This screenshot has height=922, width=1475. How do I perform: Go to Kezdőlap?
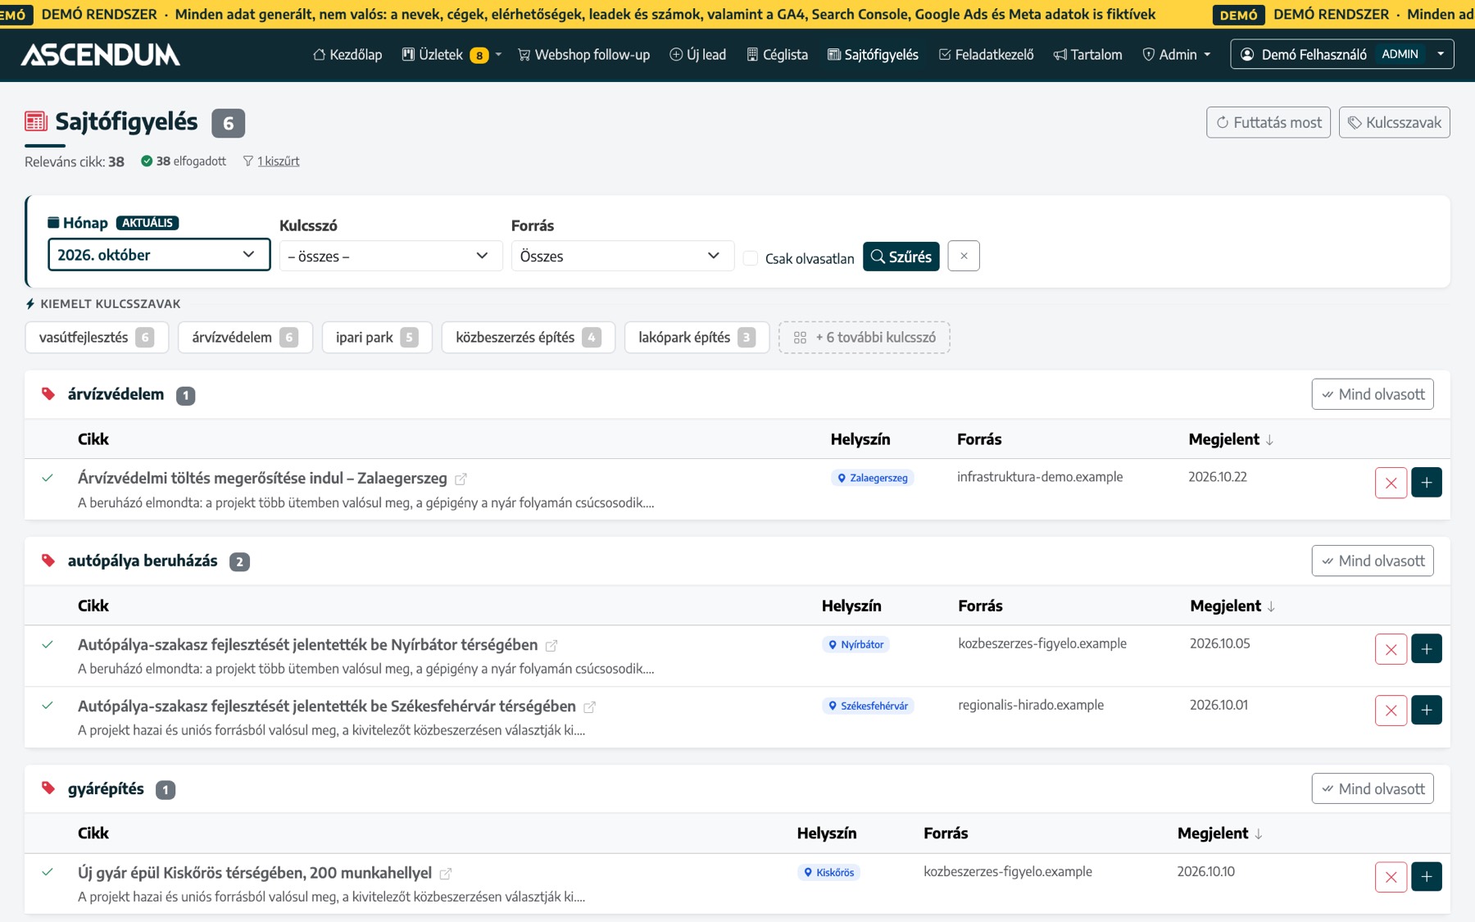click(x=347, y=54)
